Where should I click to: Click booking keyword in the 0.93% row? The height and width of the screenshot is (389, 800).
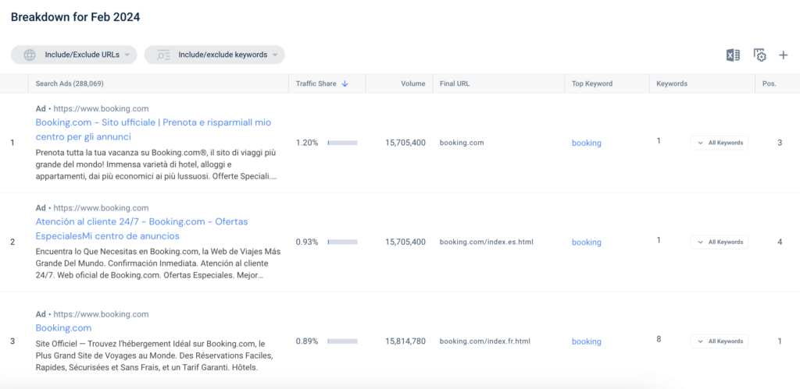click(586, 242)
